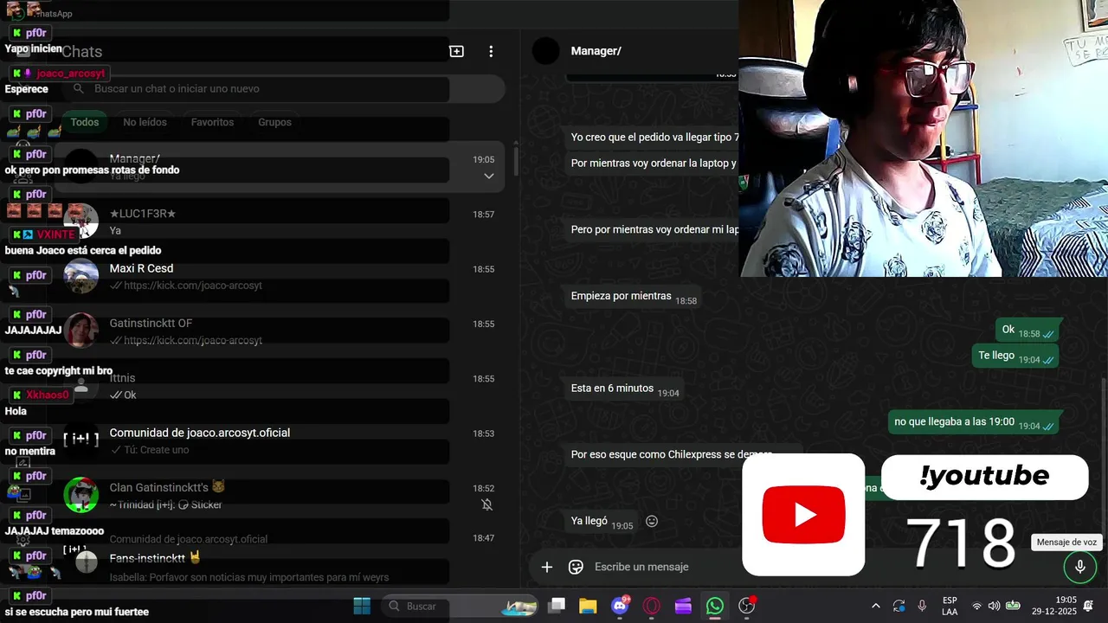Open the three-dot menu beside Chats
The height and width of the screenshot is (623, 1108).
pyautogui.click(x=491, y=51)
